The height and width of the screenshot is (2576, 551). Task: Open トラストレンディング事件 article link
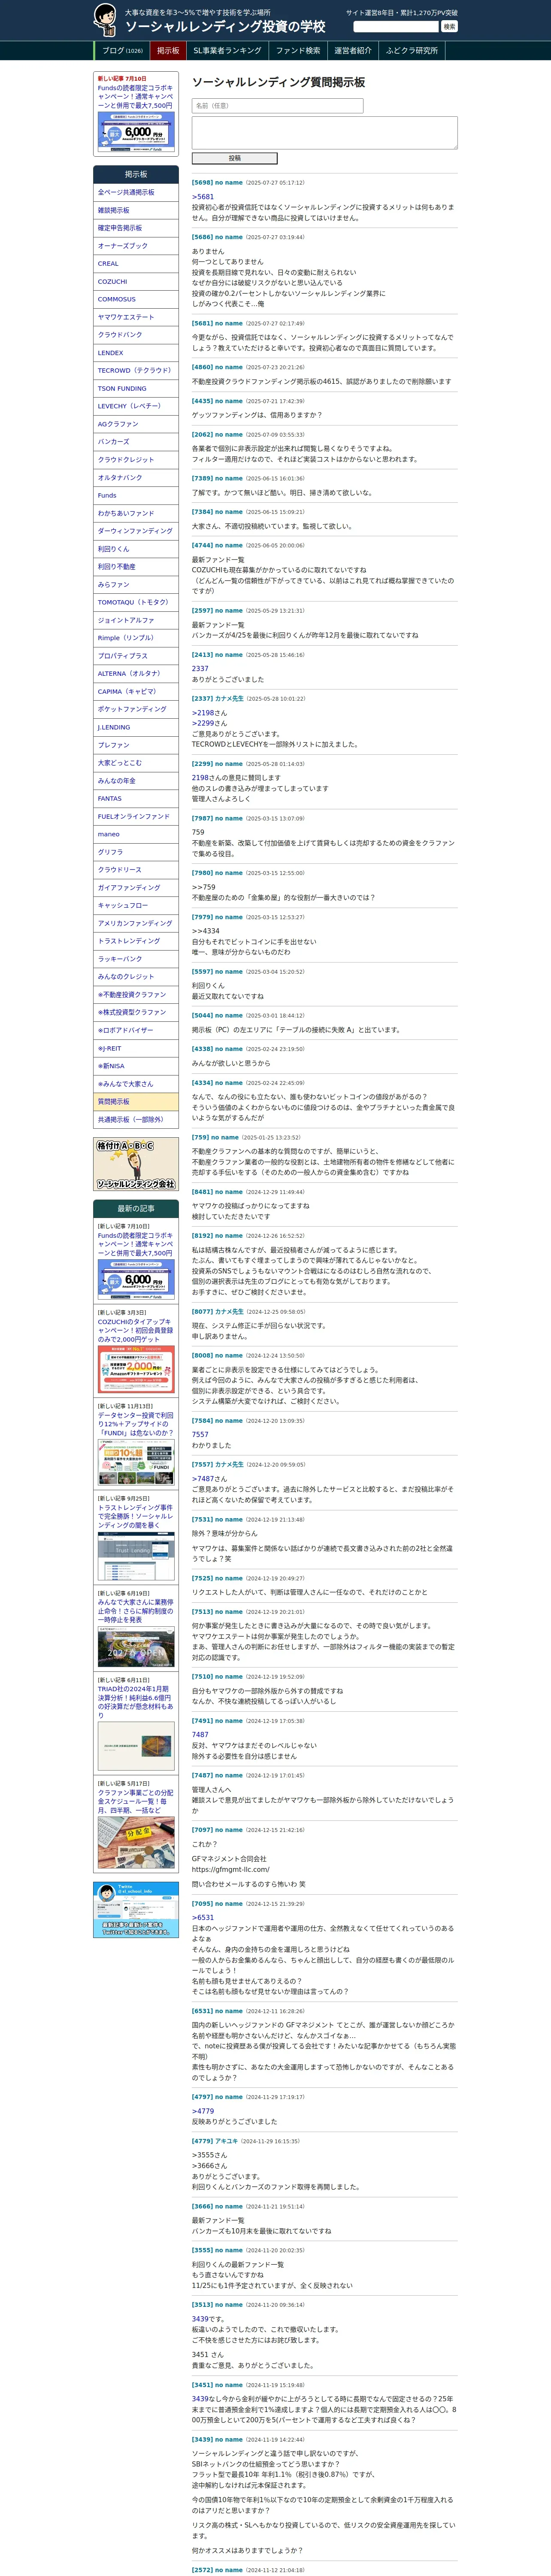pos(135,1516)
